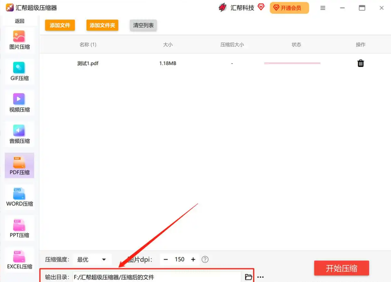The height and width of the screenshot is (282, 391).
Task: Click the dpi value field 150
Action: click(180, 260)
